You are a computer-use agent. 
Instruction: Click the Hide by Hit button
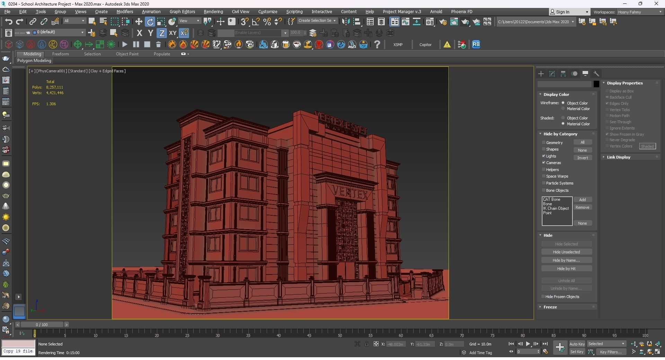(566, 269)
